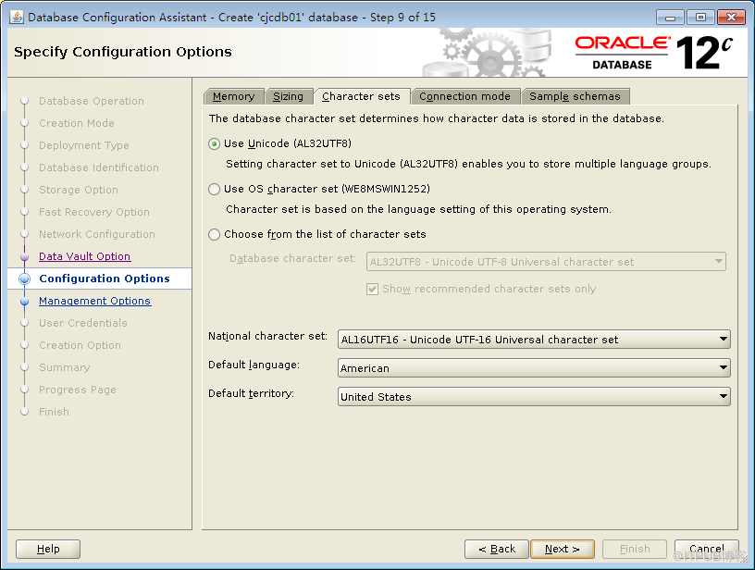755x570 pixels.
Task: Click the disabled Finish button
Action: tap(635, 549)
